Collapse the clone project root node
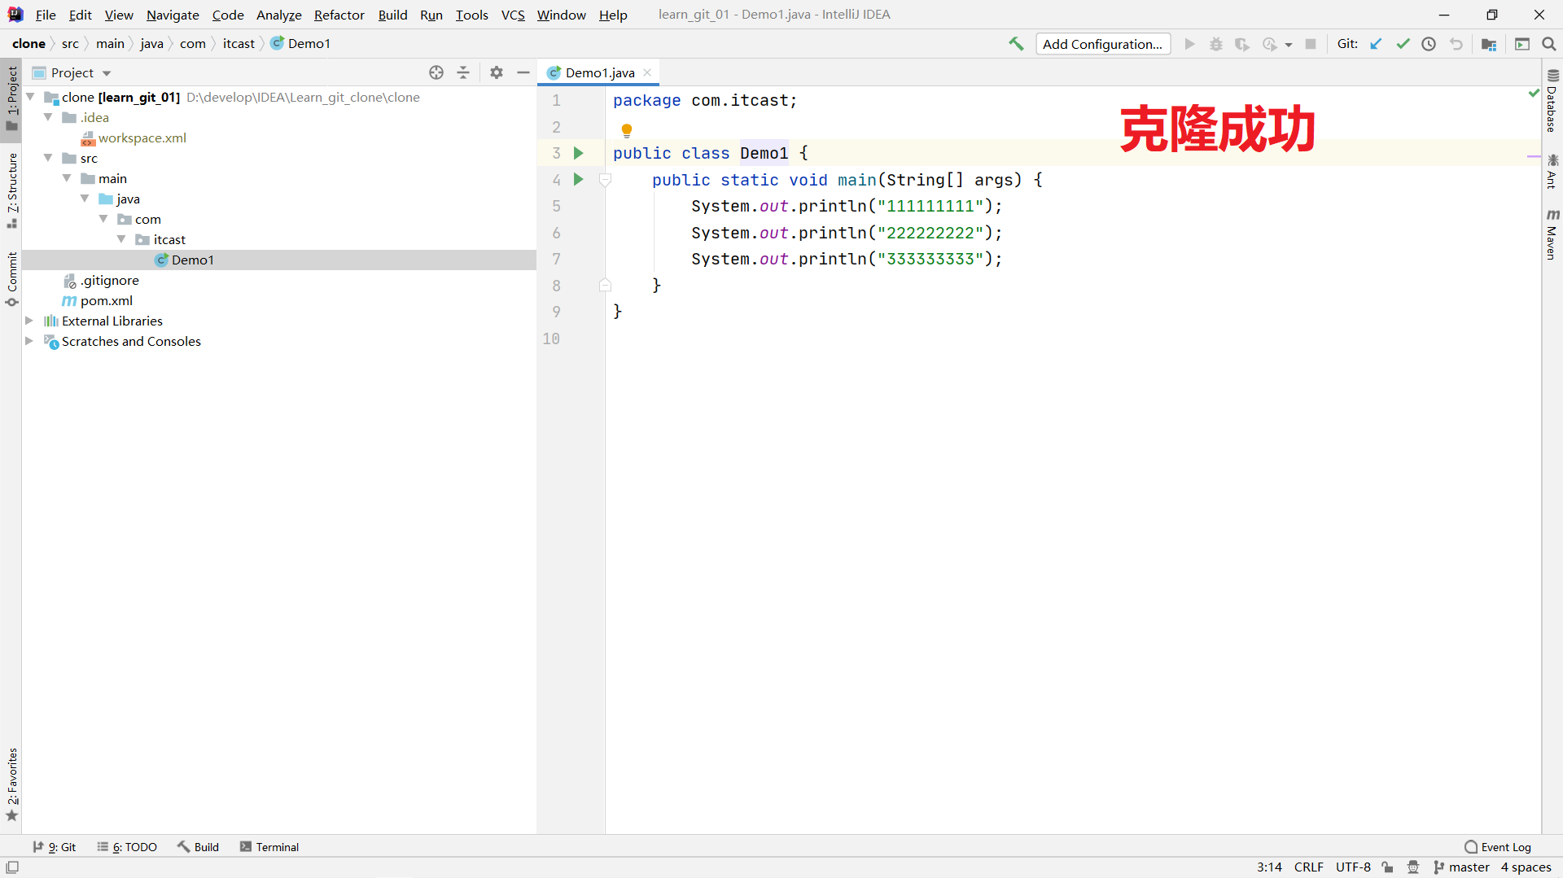Viewport: 1563px width, 878px height. pyautogui.click(x=30, y=97)
